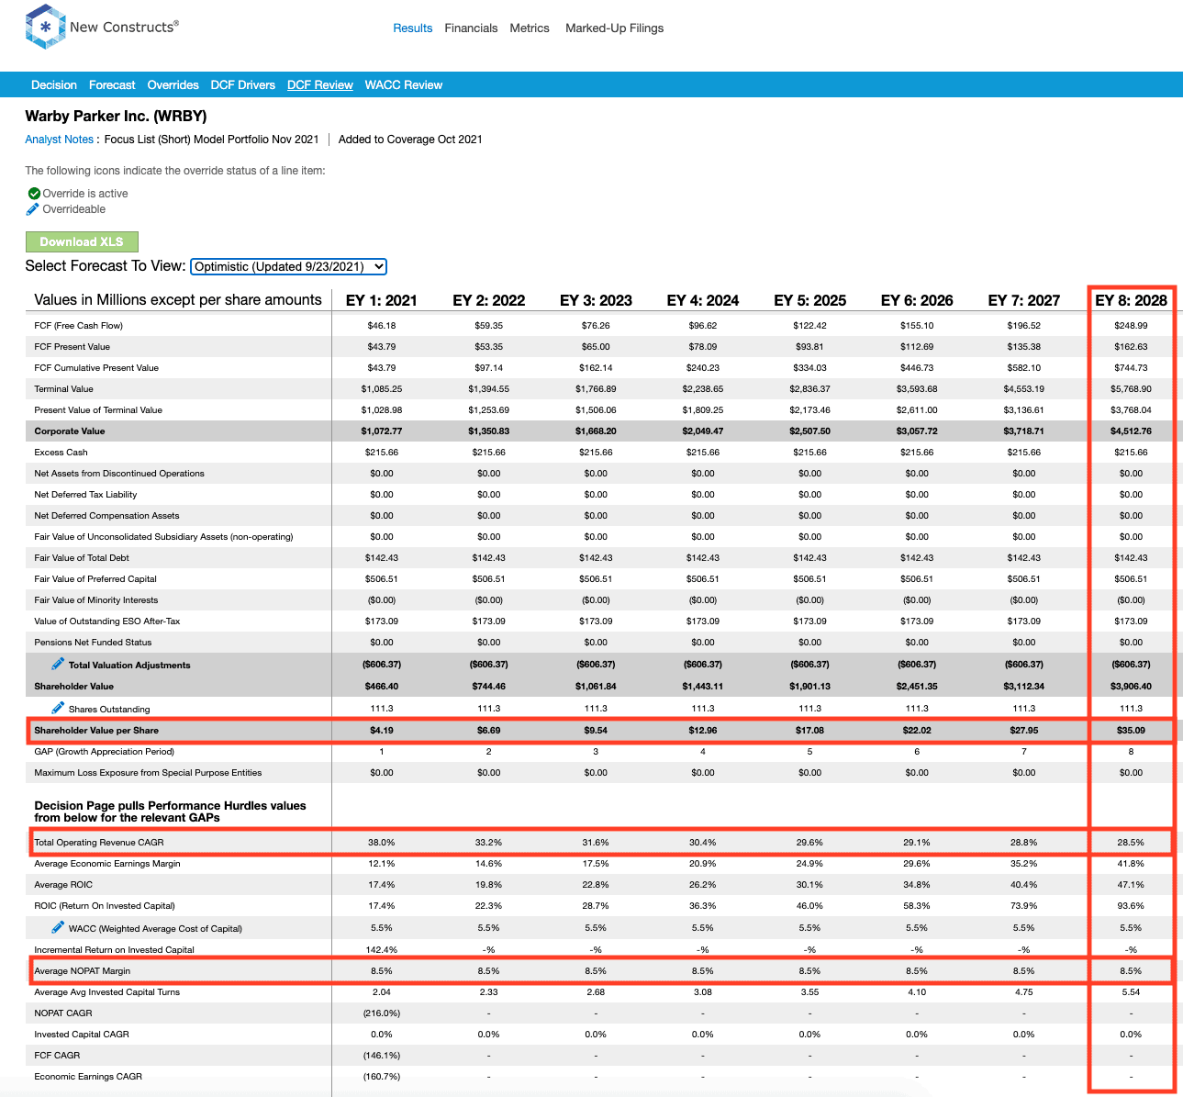The width and height of the screenshot is (1183, 1097).
Task: Click the $35.09 Shareholder Value per Share cell
Action: (1132, 731)
